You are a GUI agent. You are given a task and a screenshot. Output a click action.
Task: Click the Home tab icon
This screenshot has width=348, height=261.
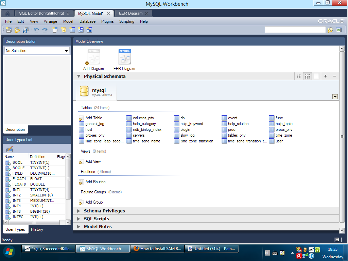pos(7,14)
